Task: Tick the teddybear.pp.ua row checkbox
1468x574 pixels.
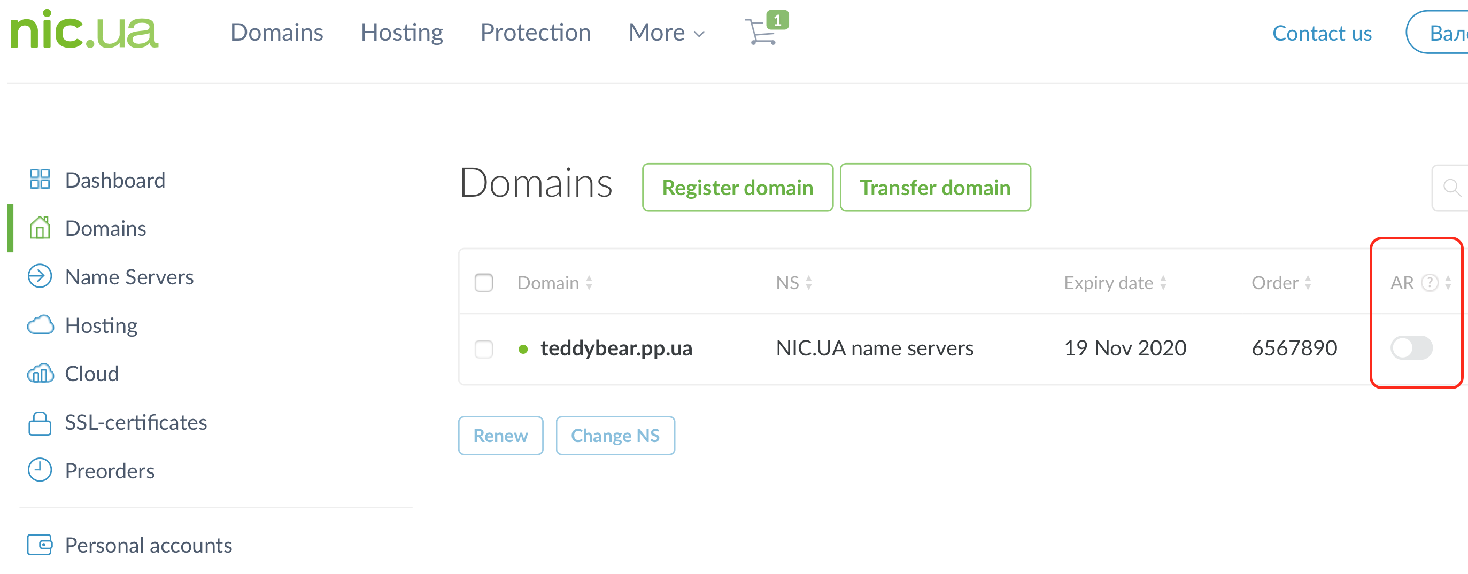Action: (483, 348)
